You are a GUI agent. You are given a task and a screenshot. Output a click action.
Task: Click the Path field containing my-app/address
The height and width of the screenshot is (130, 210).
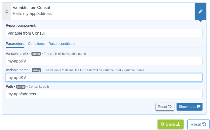104,94
